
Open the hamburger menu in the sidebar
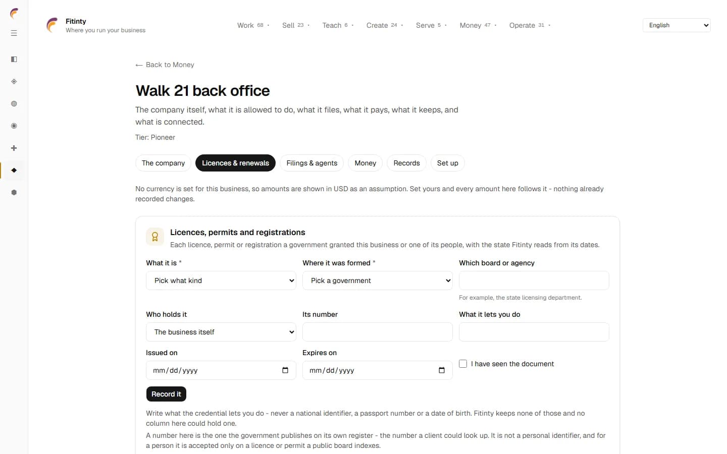[x=14, y=33]
